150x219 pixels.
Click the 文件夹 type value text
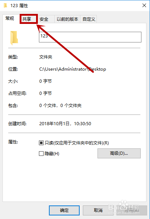coord(46,57)
